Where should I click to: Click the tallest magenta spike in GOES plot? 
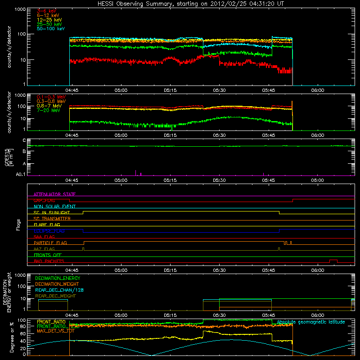[136, 173]
